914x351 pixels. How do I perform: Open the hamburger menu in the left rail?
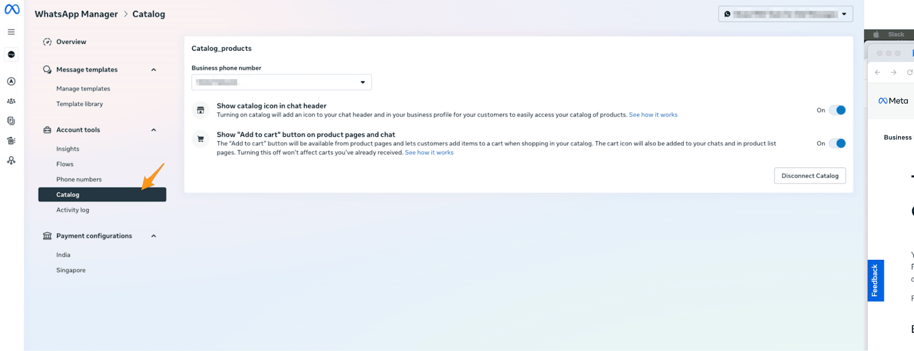click(x=10, y=32)
